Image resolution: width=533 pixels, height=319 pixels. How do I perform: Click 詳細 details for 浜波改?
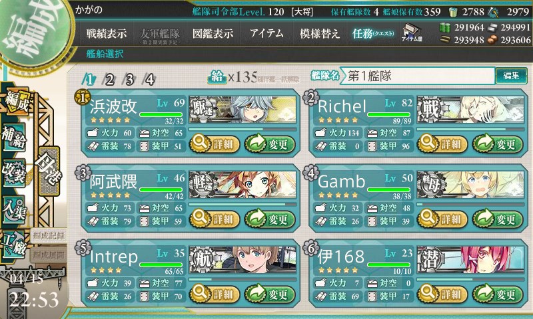coord(214,144)
